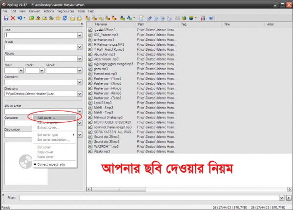Open the File menu
Viewport: 293px width, 210px height.
5,11
